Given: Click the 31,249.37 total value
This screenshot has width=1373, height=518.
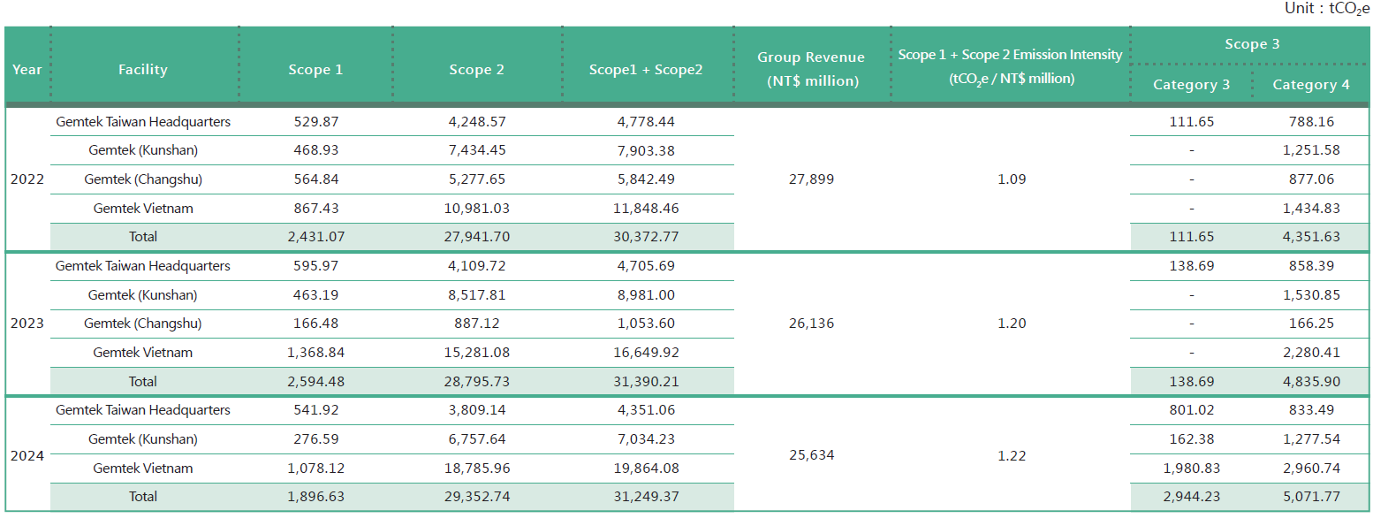Looking at the screenshot, I should click(x=646, y=497).
